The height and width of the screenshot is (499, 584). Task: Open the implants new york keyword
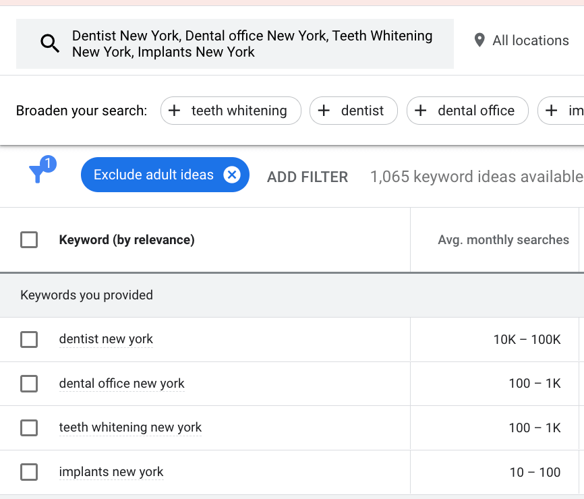click(111, 472)
